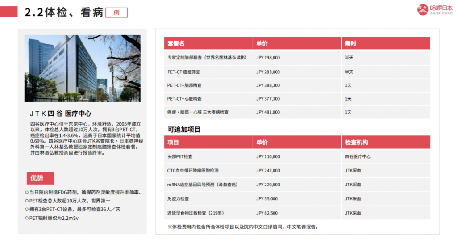The image size is (457, 244).
Task: Select the price JPY 55,000
Action: coord(267,198)
